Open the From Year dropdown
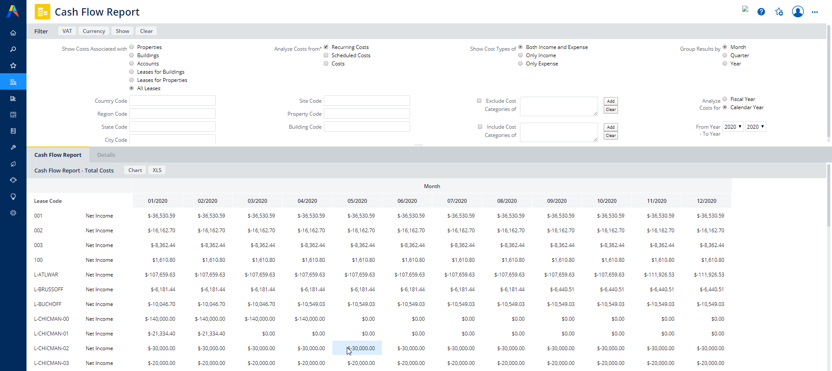The height and width of the screenshot is (371, 832). (733, 127)
